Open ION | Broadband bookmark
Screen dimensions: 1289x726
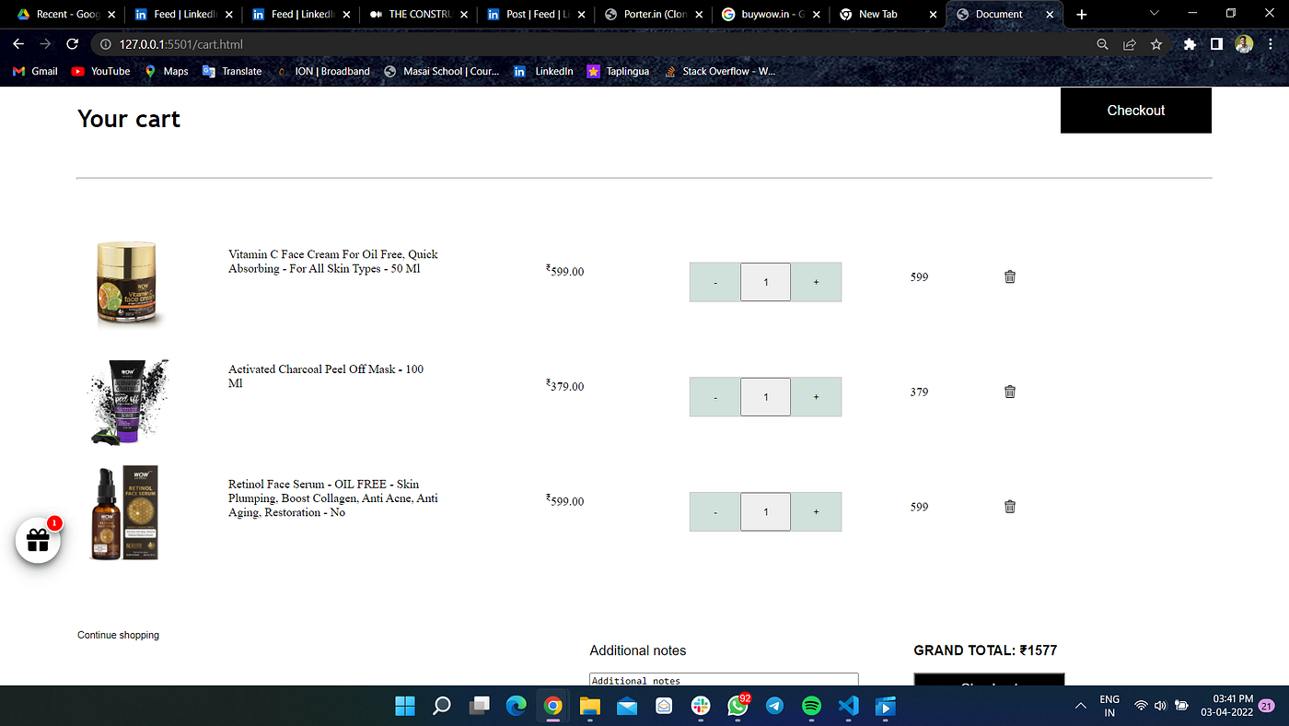click(323, 71)
